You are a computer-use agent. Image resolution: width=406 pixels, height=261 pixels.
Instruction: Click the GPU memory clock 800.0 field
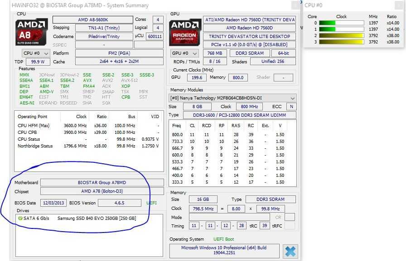pos(238,77)
